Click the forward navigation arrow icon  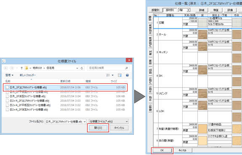(x=12, y=68)
